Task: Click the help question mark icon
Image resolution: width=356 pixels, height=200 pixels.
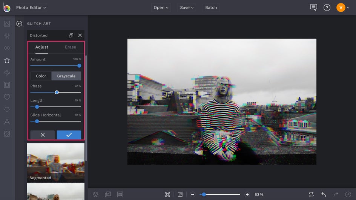Action: 327,8
